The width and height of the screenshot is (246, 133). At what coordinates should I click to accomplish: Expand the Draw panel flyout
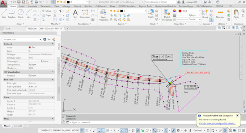20,24
